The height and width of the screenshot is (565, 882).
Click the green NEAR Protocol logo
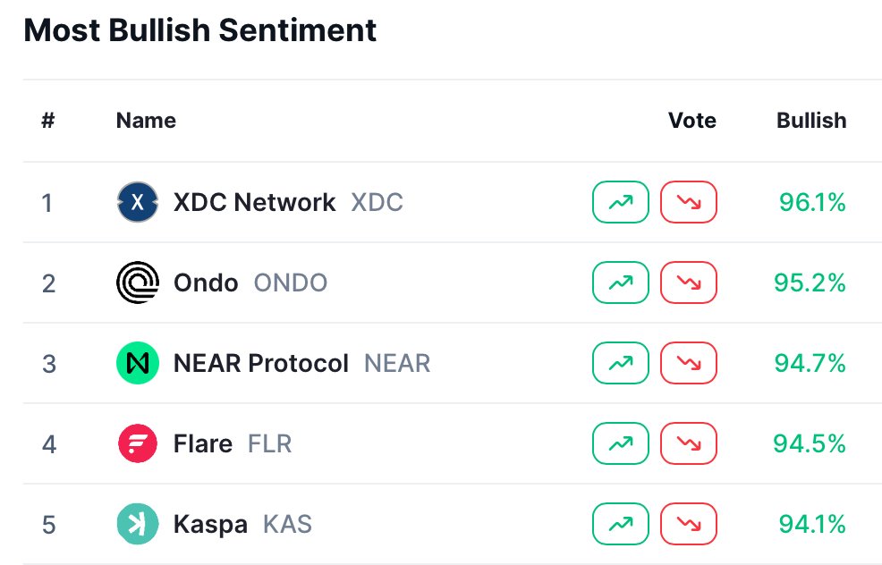click(138, 363)
